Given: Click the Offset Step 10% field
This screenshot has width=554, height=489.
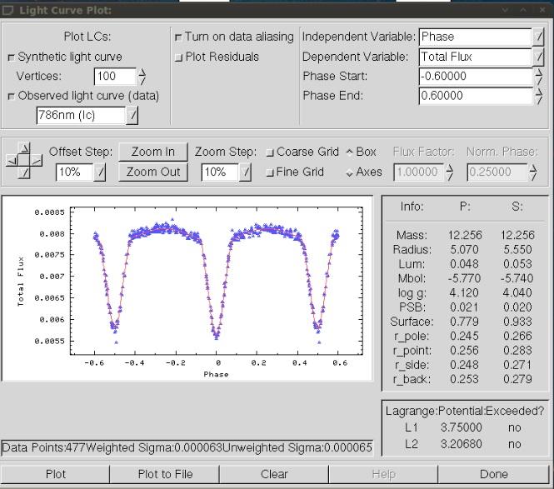Looking at the screenshot, I should click(75, 172).
